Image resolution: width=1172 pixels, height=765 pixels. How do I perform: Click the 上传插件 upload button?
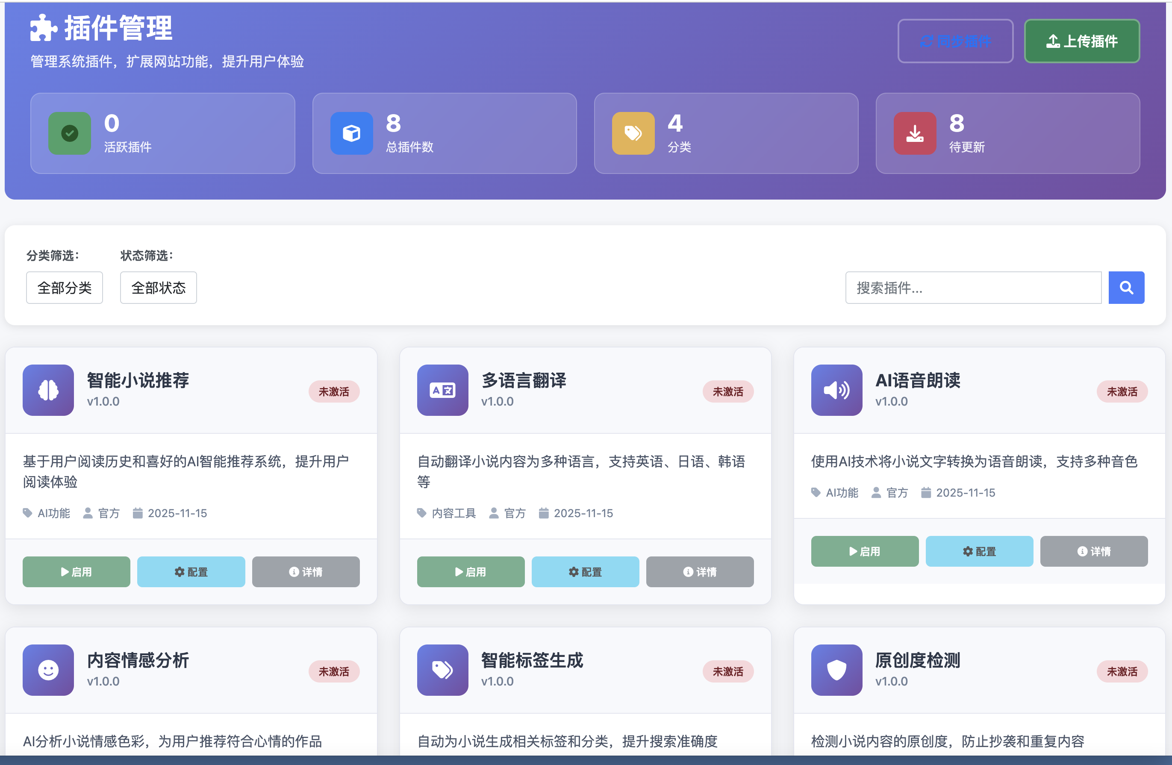(1081, 41)
